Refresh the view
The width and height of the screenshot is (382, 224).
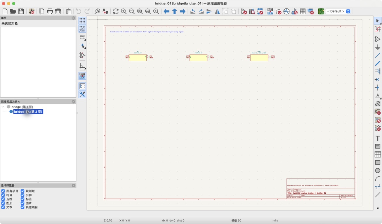coord(116,11)
